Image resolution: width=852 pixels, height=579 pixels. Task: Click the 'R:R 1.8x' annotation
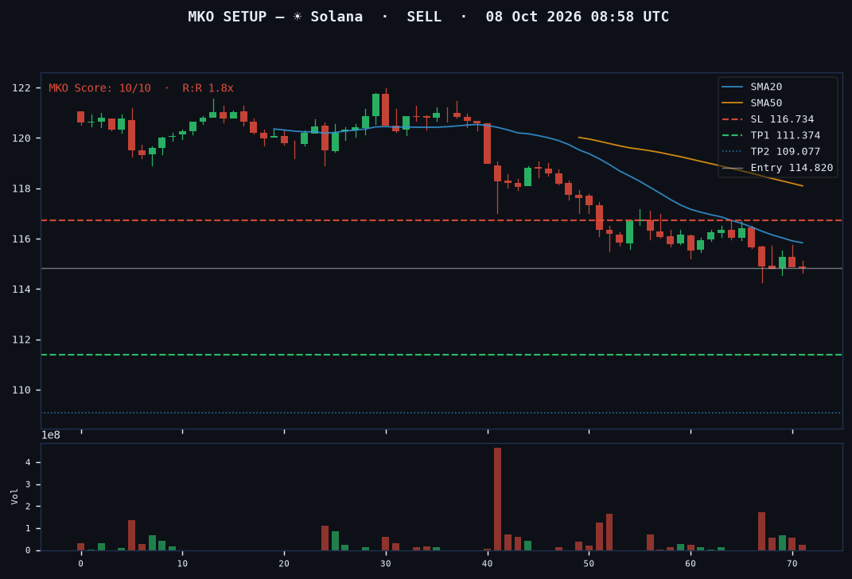(208, 88)
